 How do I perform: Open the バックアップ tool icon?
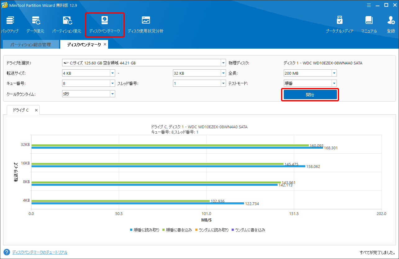(x=10, y=20)
